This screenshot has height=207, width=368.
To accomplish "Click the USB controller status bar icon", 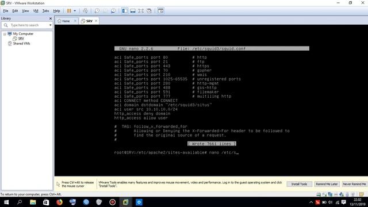I will [x=336, y=194].
